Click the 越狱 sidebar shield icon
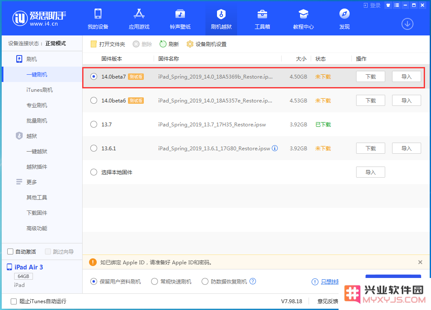 coord(19,136)
